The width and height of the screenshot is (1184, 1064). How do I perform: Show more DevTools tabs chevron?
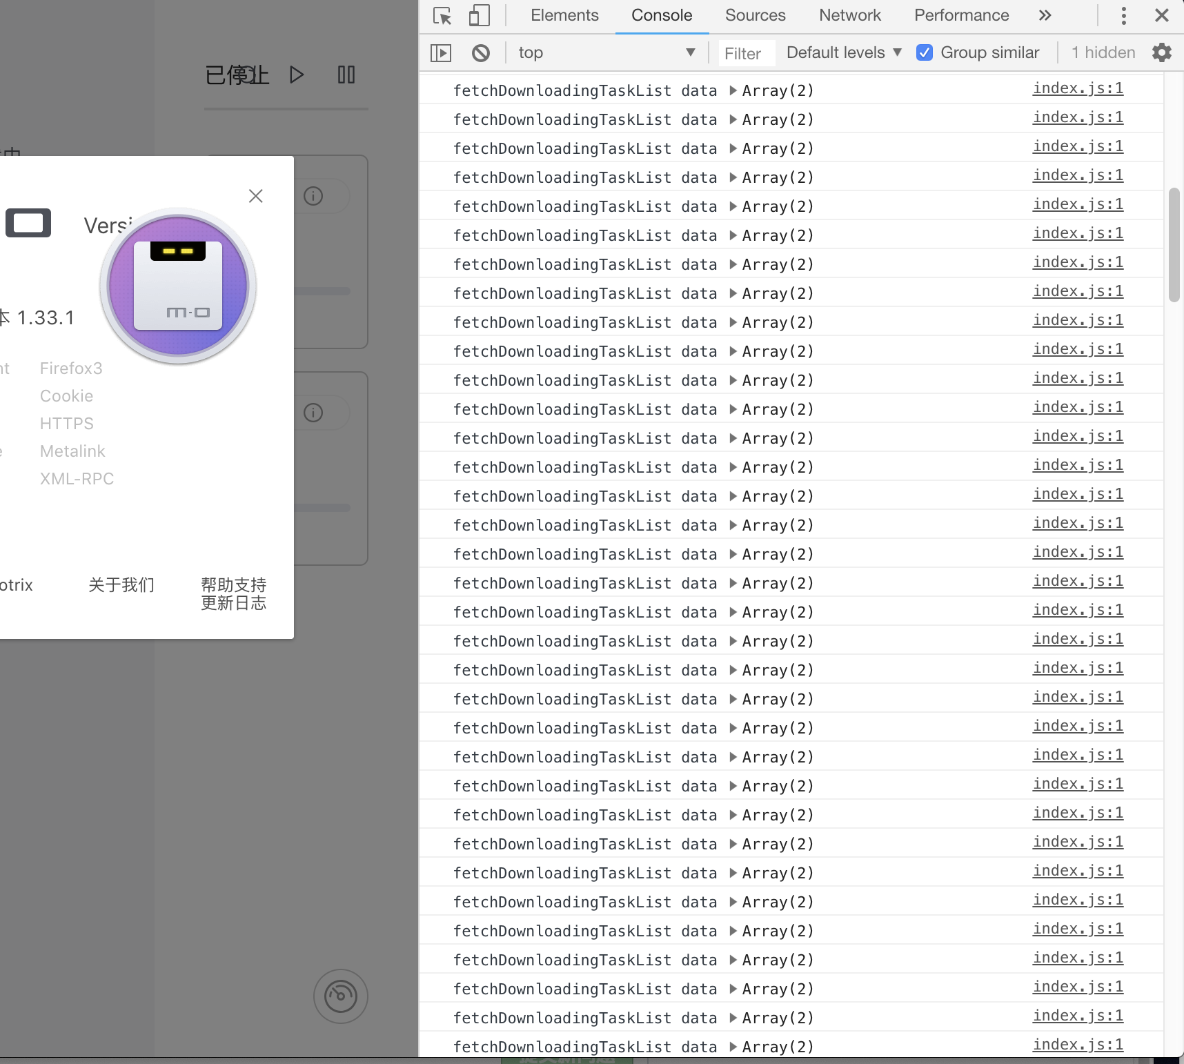[x=1045, y=15]
